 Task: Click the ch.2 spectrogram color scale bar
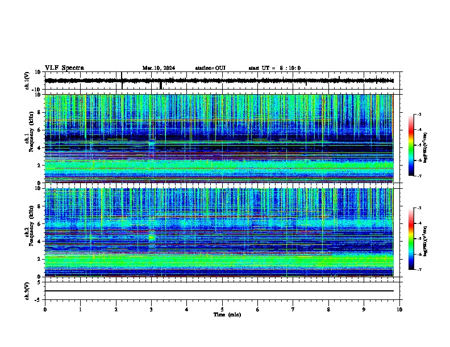pyautogui.click(x=411, y=239)
